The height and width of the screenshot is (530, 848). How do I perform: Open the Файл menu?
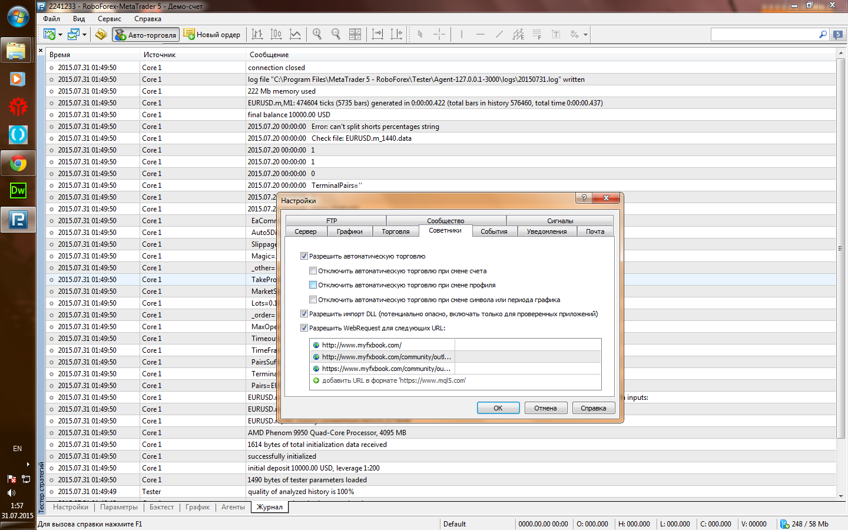click(x=51, y=19)
